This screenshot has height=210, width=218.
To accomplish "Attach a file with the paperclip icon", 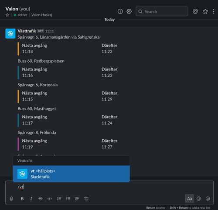I will [11, 199].
